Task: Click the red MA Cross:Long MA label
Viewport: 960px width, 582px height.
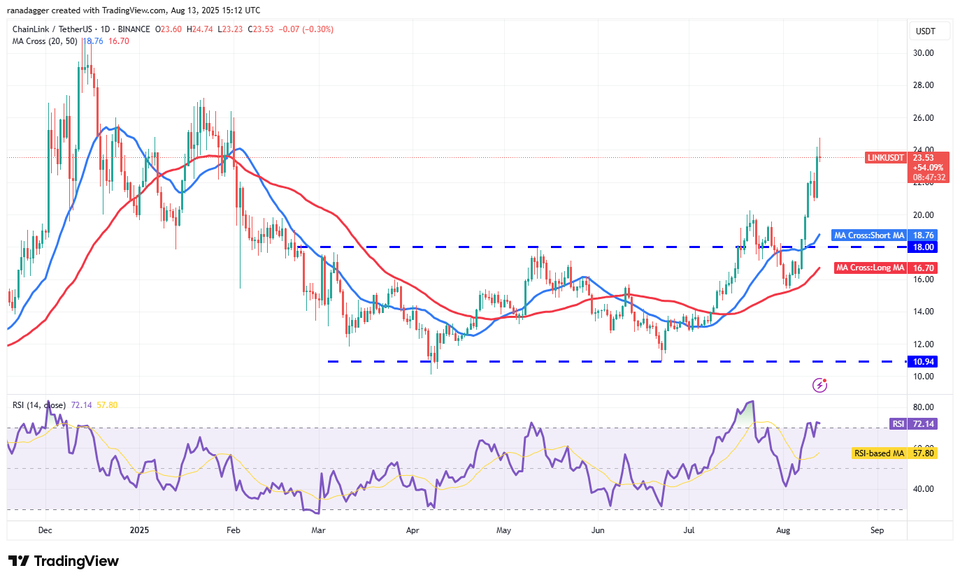Action: click(871, 268)
